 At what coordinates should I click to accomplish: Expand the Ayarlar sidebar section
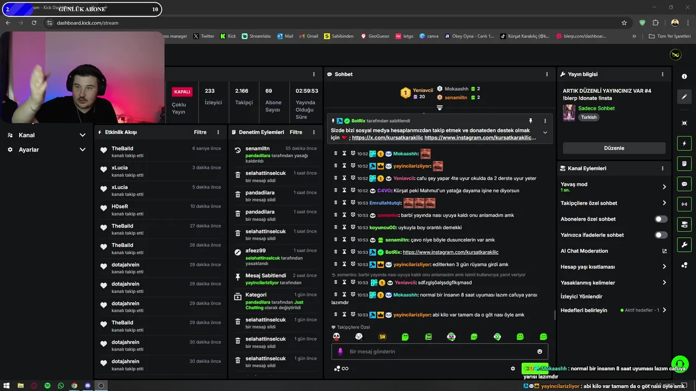pyautogui.click(x=46, y=149)
